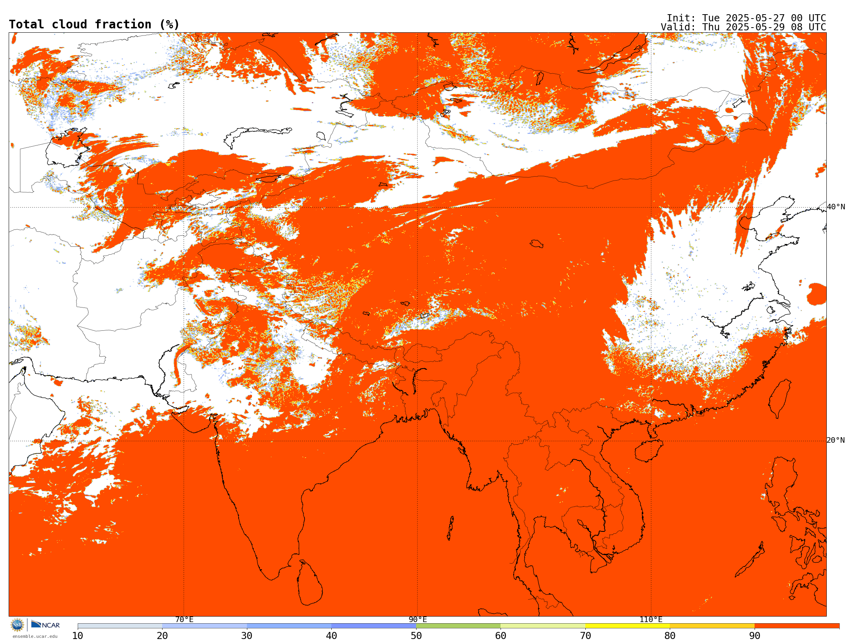Image resolution: width=852 pixels, height=641 pixels.
Task: Pick the 90+ orange-red colorbar swatch
Action: pyautogui.click(x=797, y=626)
